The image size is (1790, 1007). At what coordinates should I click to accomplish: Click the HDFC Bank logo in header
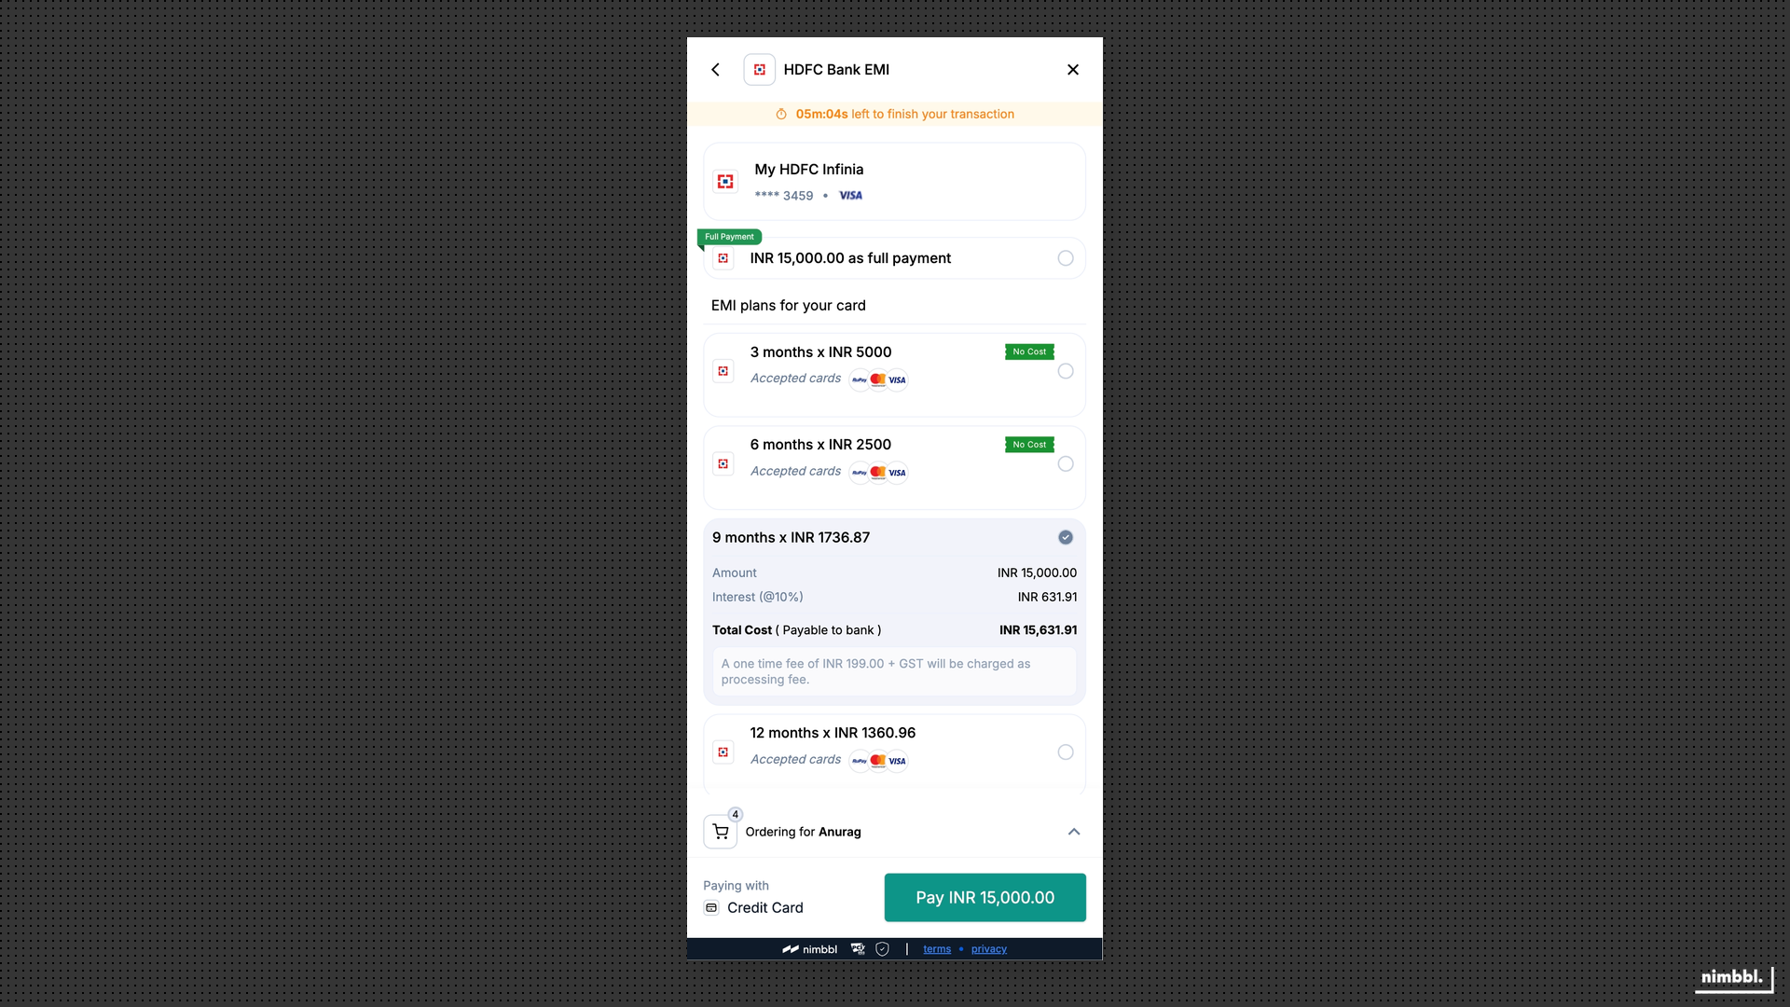[759, 70]
